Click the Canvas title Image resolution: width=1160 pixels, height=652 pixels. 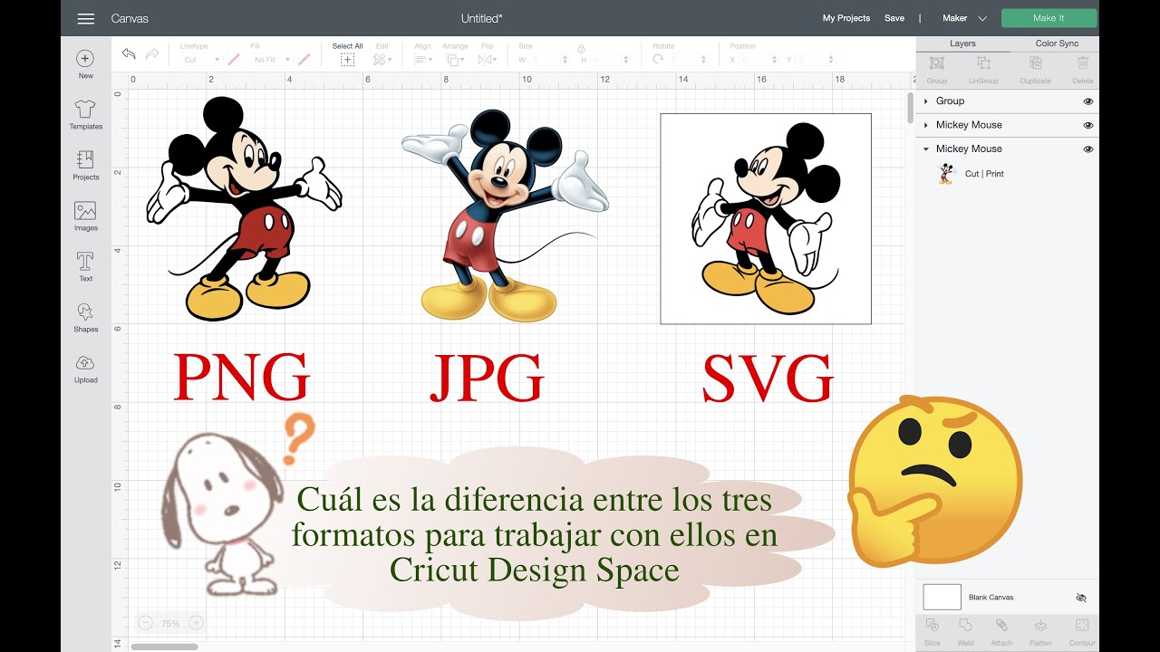[x=130, y=18]
